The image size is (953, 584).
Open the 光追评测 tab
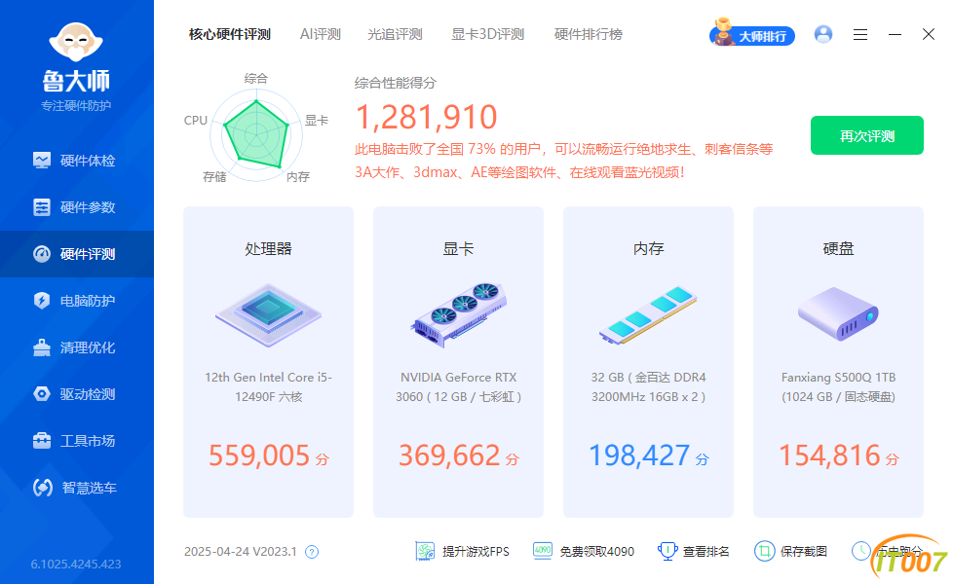coord(395,35)
